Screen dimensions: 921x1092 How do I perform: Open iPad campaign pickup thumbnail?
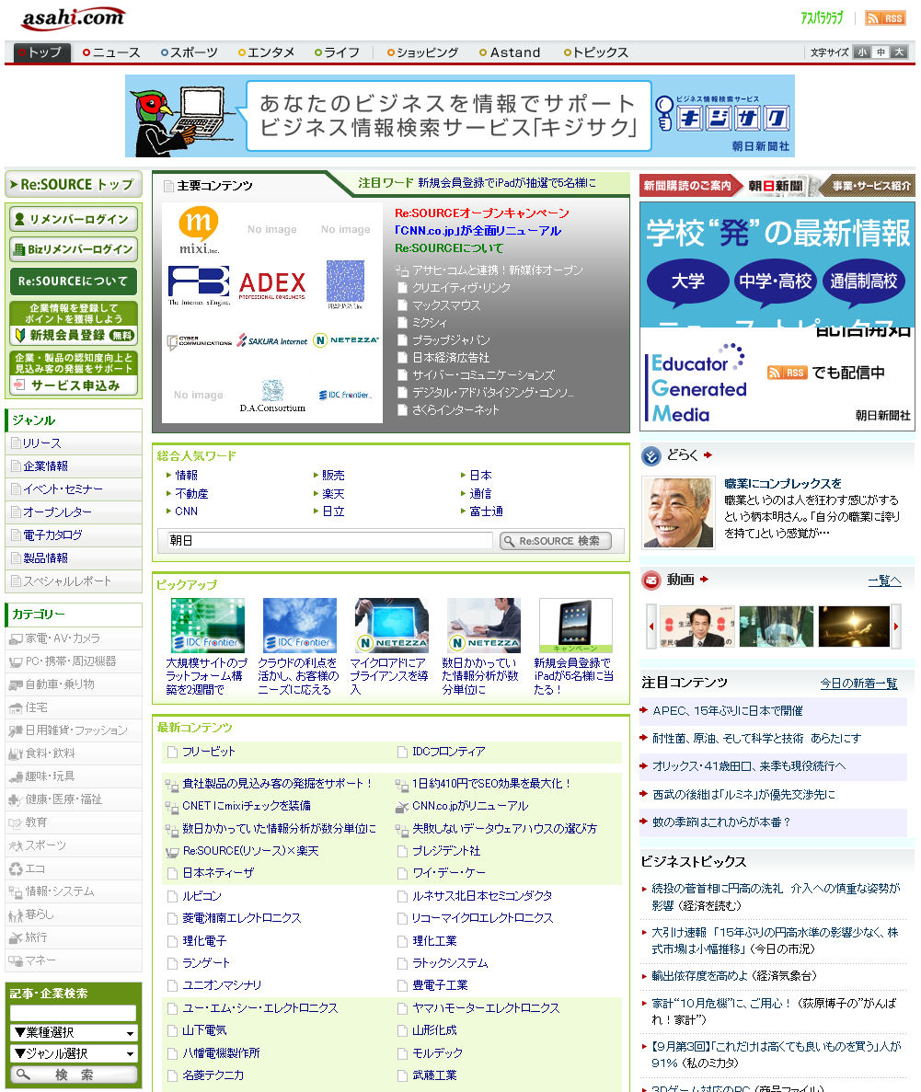[x=575, y=626]
